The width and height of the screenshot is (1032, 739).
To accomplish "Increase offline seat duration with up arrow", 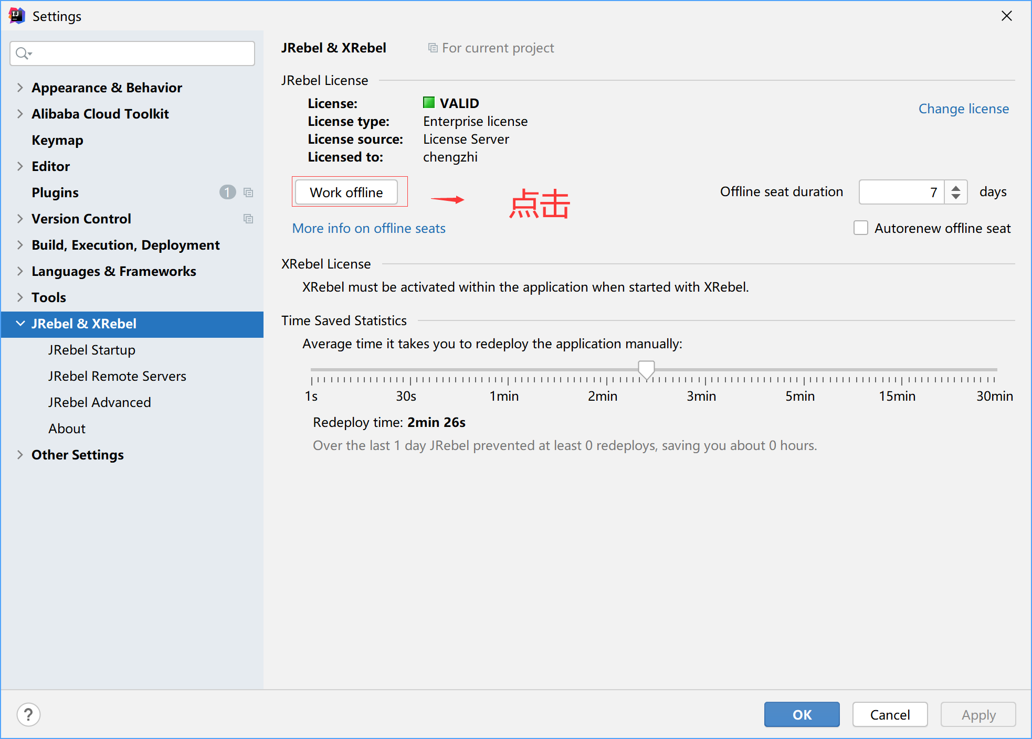I will pyautogui.click(x=956, y=187).
